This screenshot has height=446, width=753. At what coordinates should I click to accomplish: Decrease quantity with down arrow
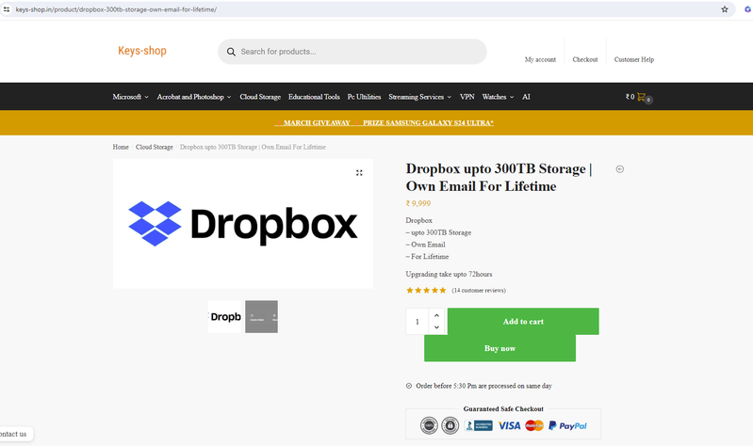pos(435,327)
